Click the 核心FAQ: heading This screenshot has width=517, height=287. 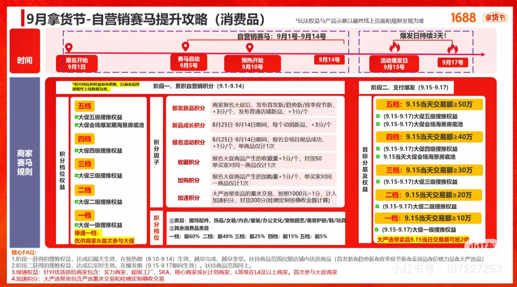24,253
